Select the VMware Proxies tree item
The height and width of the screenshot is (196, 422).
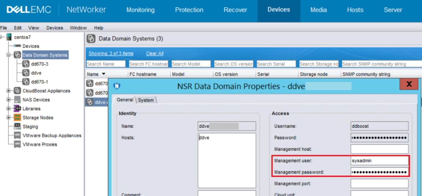[40, 144]
